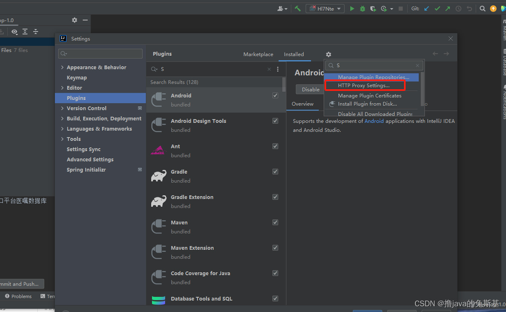Disable the Android plugin checkbox
The image size is (506, 312).
[x=275, y=95]
